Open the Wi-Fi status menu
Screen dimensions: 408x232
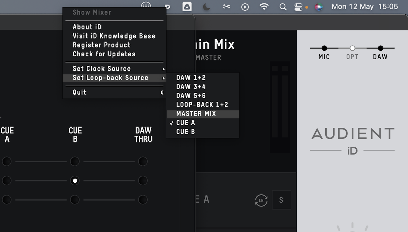(x=264, y=6)
